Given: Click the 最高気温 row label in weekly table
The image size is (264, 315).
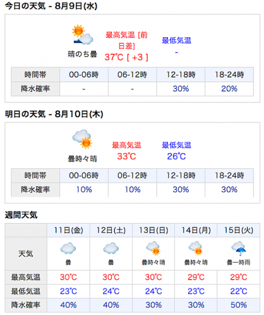Looking at the screenshot, I should (26, 277).
